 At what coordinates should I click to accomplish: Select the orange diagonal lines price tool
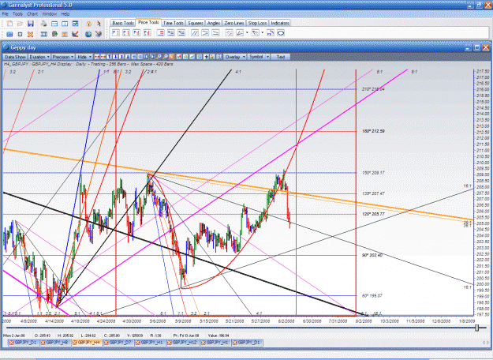point(230,32)
